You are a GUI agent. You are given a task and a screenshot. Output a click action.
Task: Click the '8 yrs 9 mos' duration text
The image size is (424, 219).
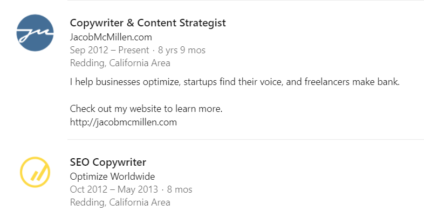point(182,50)
